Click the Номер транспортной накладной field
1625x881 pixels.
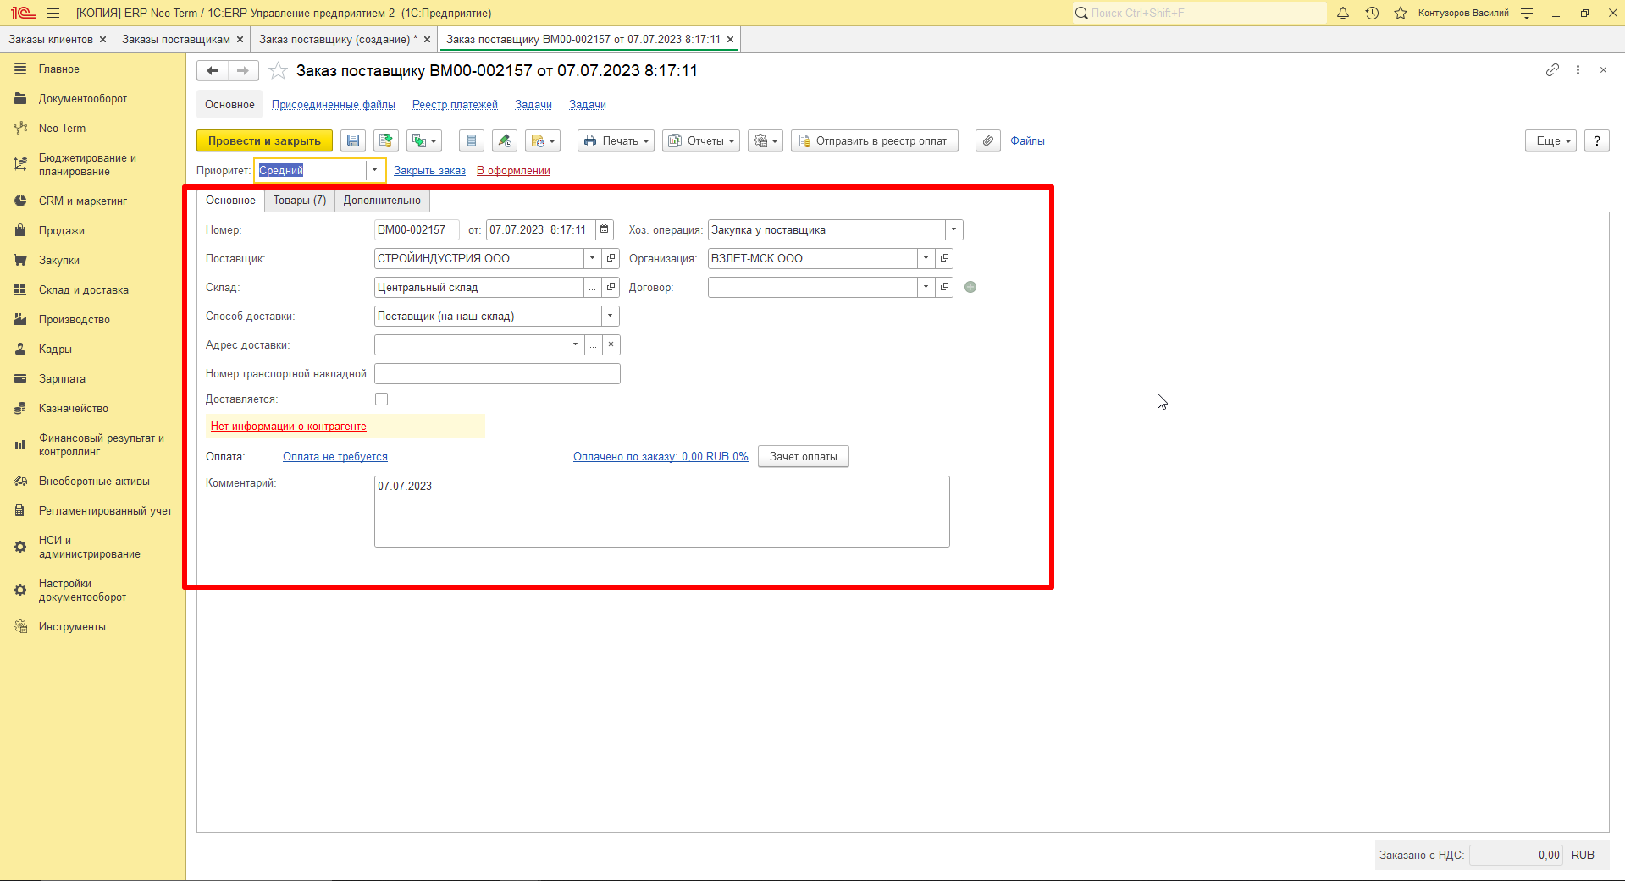point(497,374)
